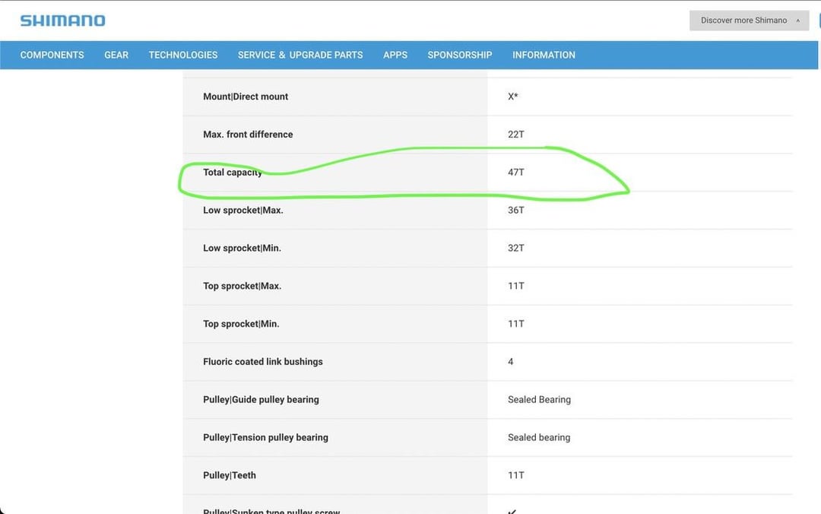Select the Pulley|Teeth label
This screenshot has height=514, width=821.
click(x=230, y=475)
